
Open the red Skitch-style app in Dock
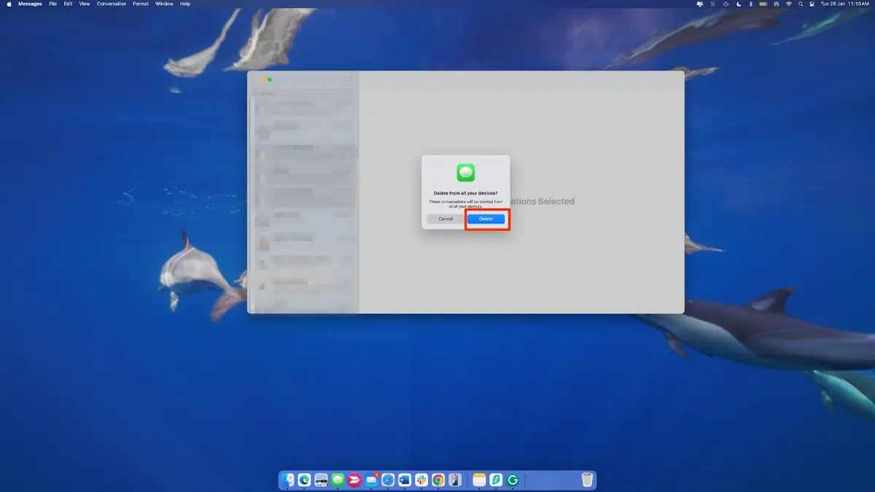pos(354,480)
